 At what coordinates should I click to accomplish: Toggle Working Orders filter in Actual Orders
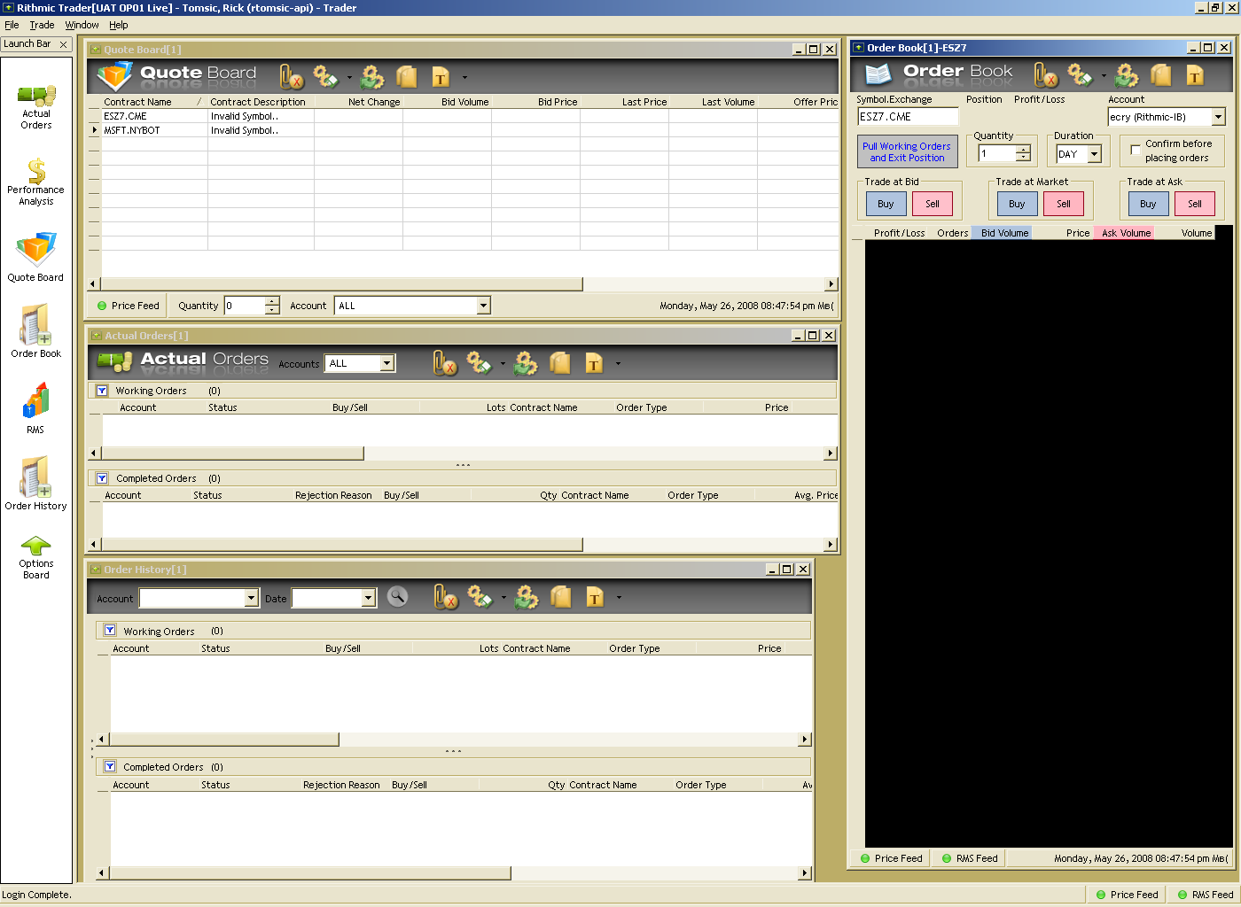point(102,391)
